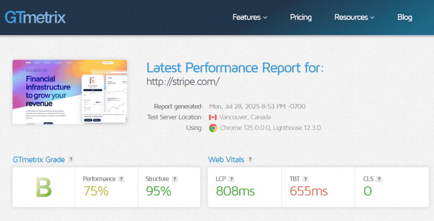Image resolution: width=434 pixels, height=221 pixels.
Task: Open the Stripe page screenshot thumbnail
Action: tap(70, 92)
